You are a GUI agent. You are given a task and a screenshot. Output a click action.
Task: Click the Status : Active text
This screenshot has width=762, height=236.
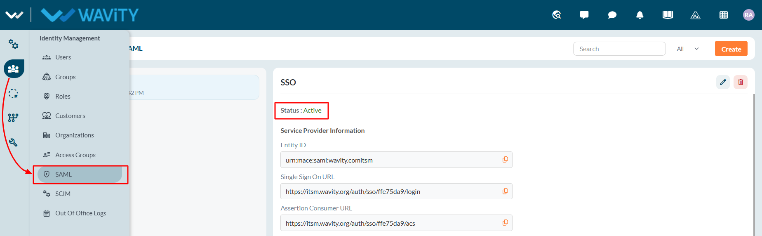(301, 111)
